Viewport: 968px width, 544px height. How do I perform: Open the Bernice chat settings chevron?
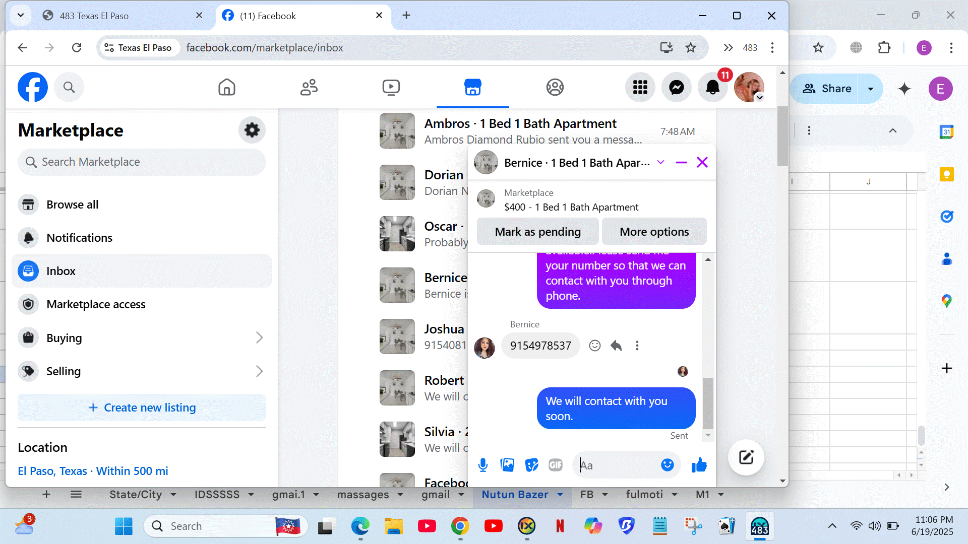(660, 162)
